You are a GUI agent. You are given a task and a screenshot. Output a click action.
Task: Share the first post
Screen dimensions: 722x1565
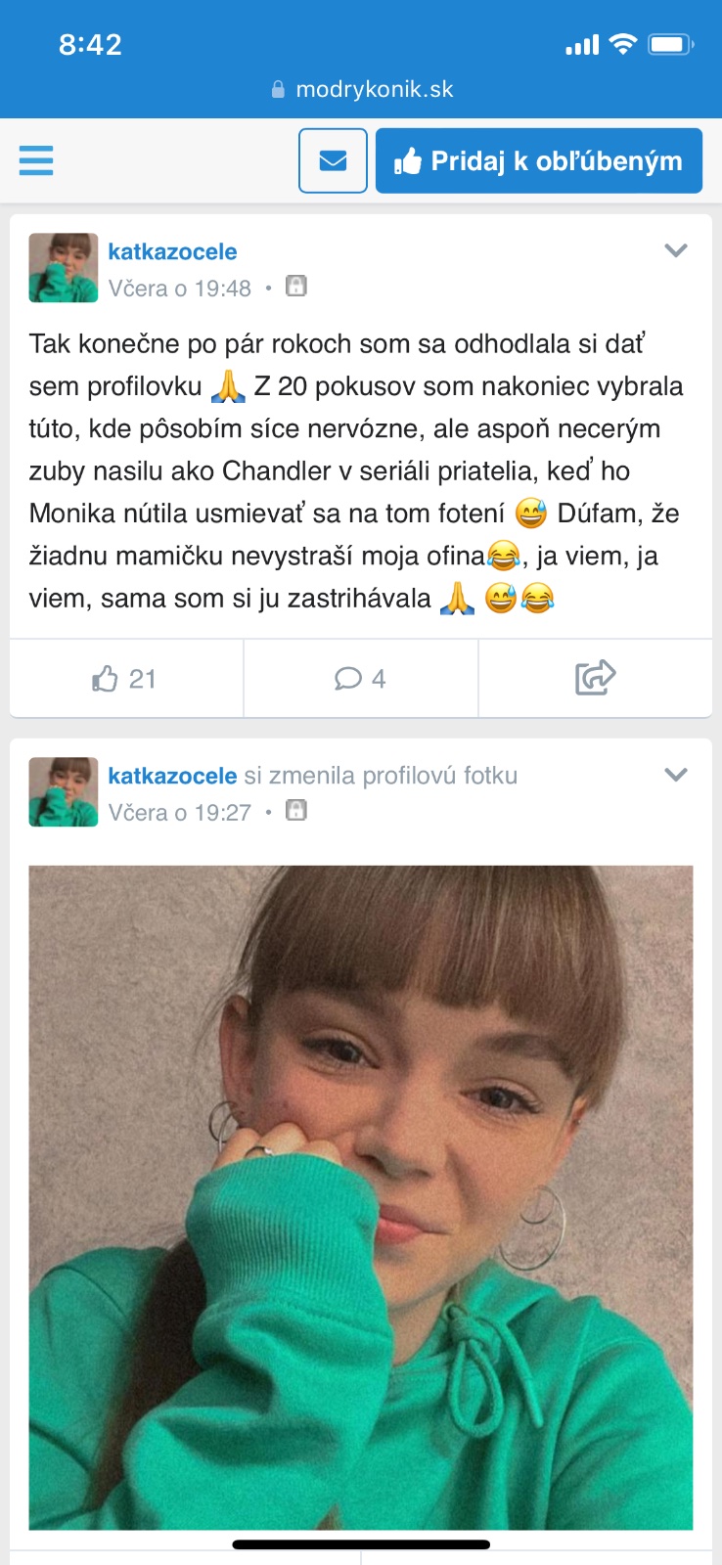click(595, 678)
